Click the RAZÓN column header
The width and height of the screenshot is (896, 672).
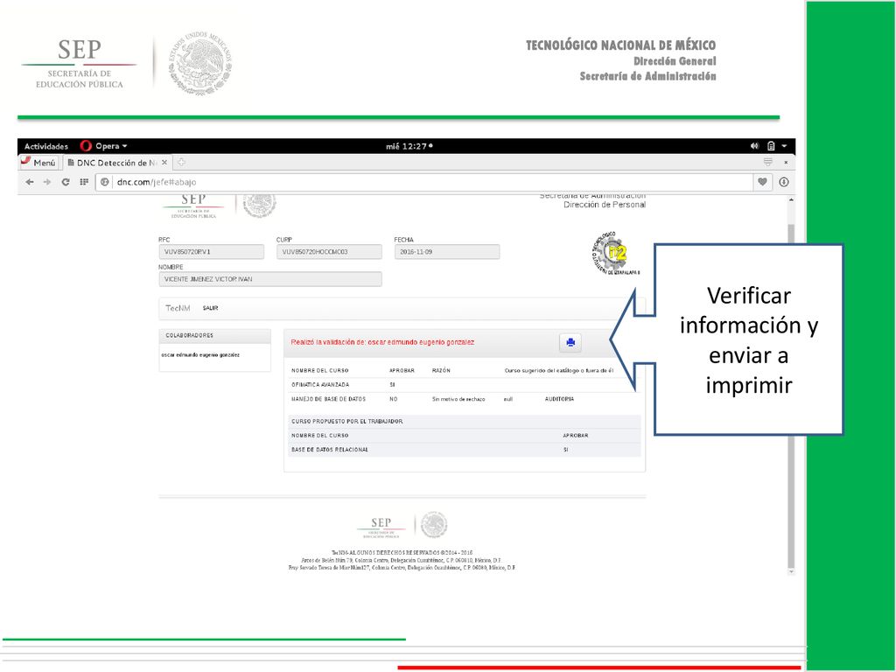tap(441, 370)
